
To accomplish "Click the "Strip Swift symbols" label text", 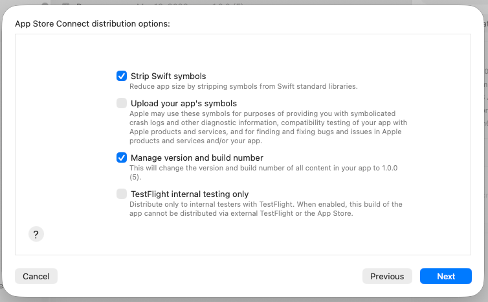I will point(168,76).
